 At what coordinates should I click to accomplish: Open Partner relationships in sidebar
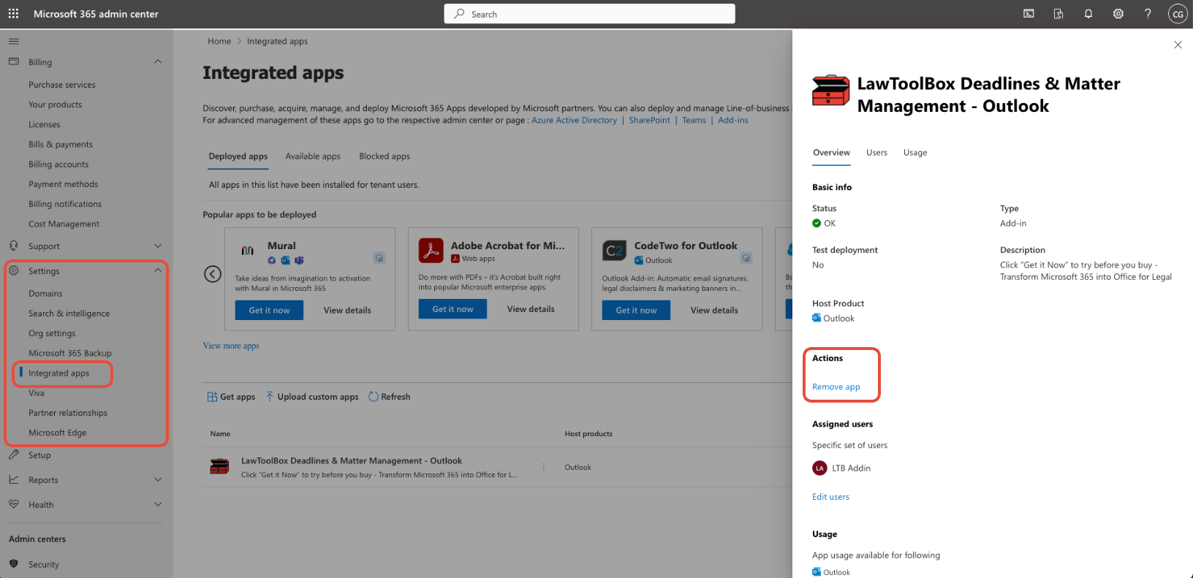point(68,413)
